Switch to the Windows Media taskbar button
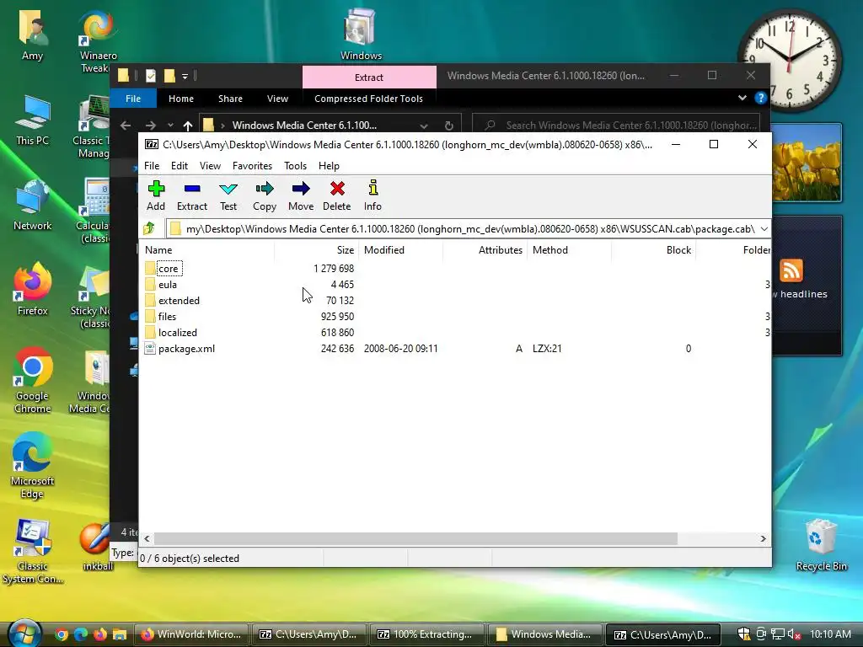 pyautogui.click(x=544, y=634)
